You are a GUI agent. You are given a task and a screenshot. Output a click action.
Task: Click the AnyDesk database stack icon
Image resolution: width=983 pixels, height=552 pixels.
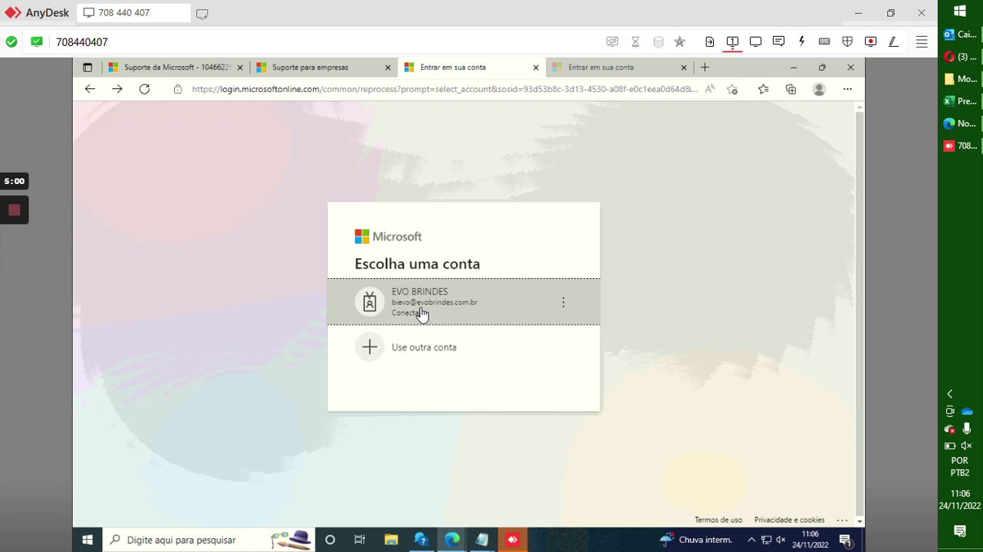click(x=658, y=42)
